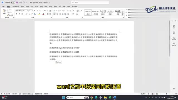Apply the 正文 Normal style

88,12
